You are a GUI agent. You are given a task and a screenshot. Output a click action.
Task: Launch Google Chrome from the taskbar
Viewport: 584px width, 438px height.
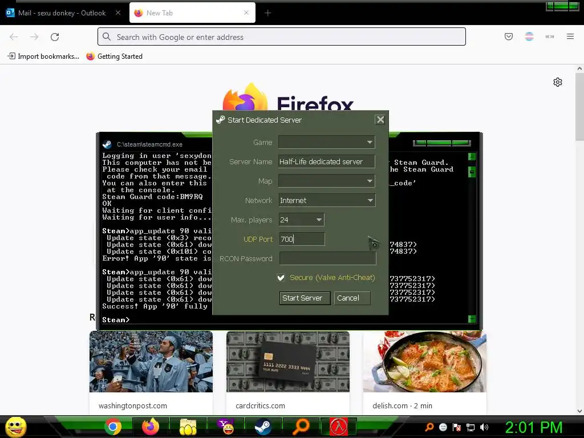[x=113, y=427]
